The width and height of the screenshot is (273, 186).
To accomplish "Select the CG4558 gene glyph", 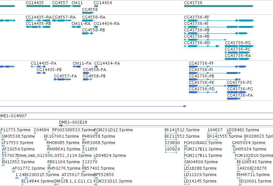I will pyautogui.click(x=88, y=13).
